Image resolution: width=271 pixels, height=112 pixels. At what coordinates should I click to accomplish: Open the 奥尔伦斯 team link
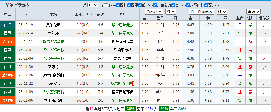point(53,25)
